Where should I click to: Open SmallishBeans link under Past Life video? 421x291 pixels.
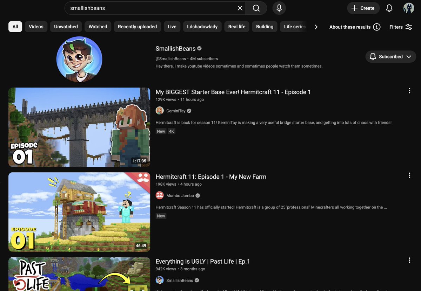180,280
